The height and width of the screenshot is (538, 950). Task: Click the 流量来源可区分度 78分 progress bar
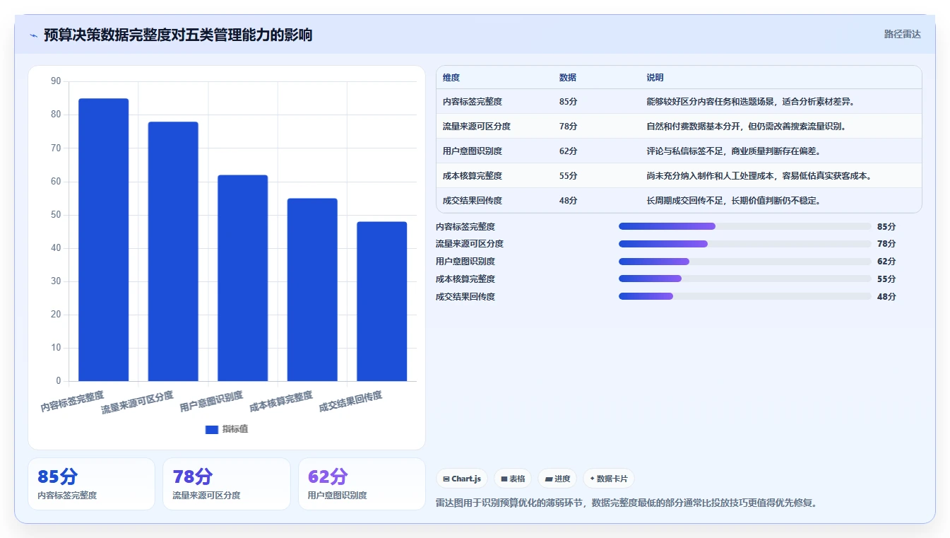coord(745,244)
